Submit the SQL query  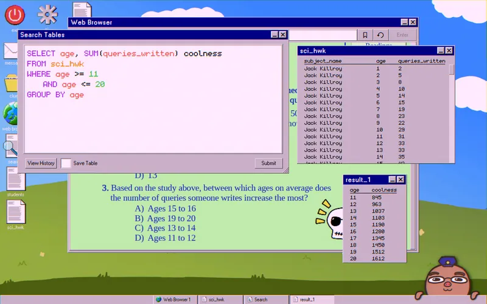tap(268, 163)
